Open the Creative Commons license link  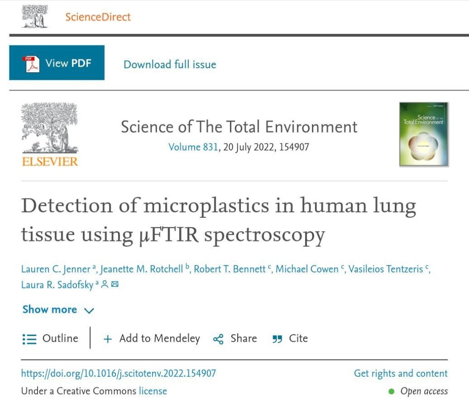tap(153, 391)
